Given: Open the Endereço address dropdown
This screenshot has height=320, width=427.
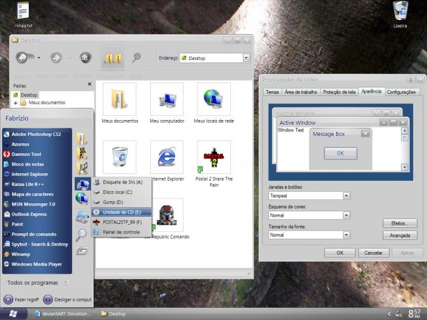Looking at the screenshot, I should click(x=246, y=58).
